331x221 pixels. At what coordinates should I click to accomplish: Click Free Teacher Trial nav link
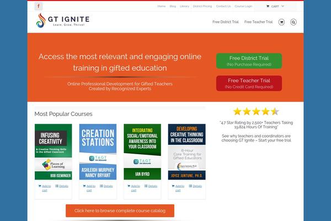(258, 22)
